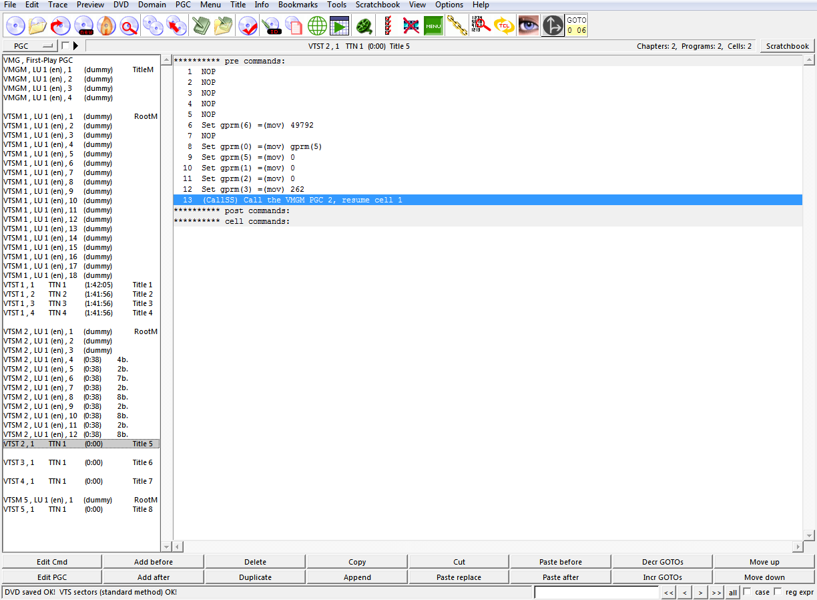This screenshot has height=600, width=817.
Task: Click the TCL arrows icon
Action: [503, 25]
